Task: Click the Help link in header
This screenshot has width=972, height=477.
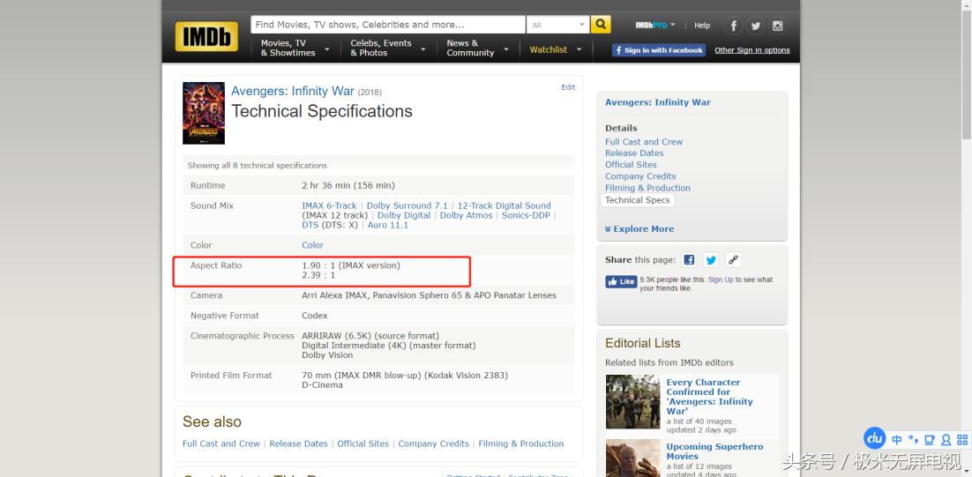Action: [702, 26]
